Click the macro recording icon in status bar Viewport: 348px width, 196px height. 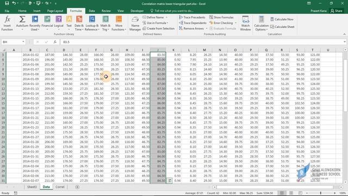16,193
